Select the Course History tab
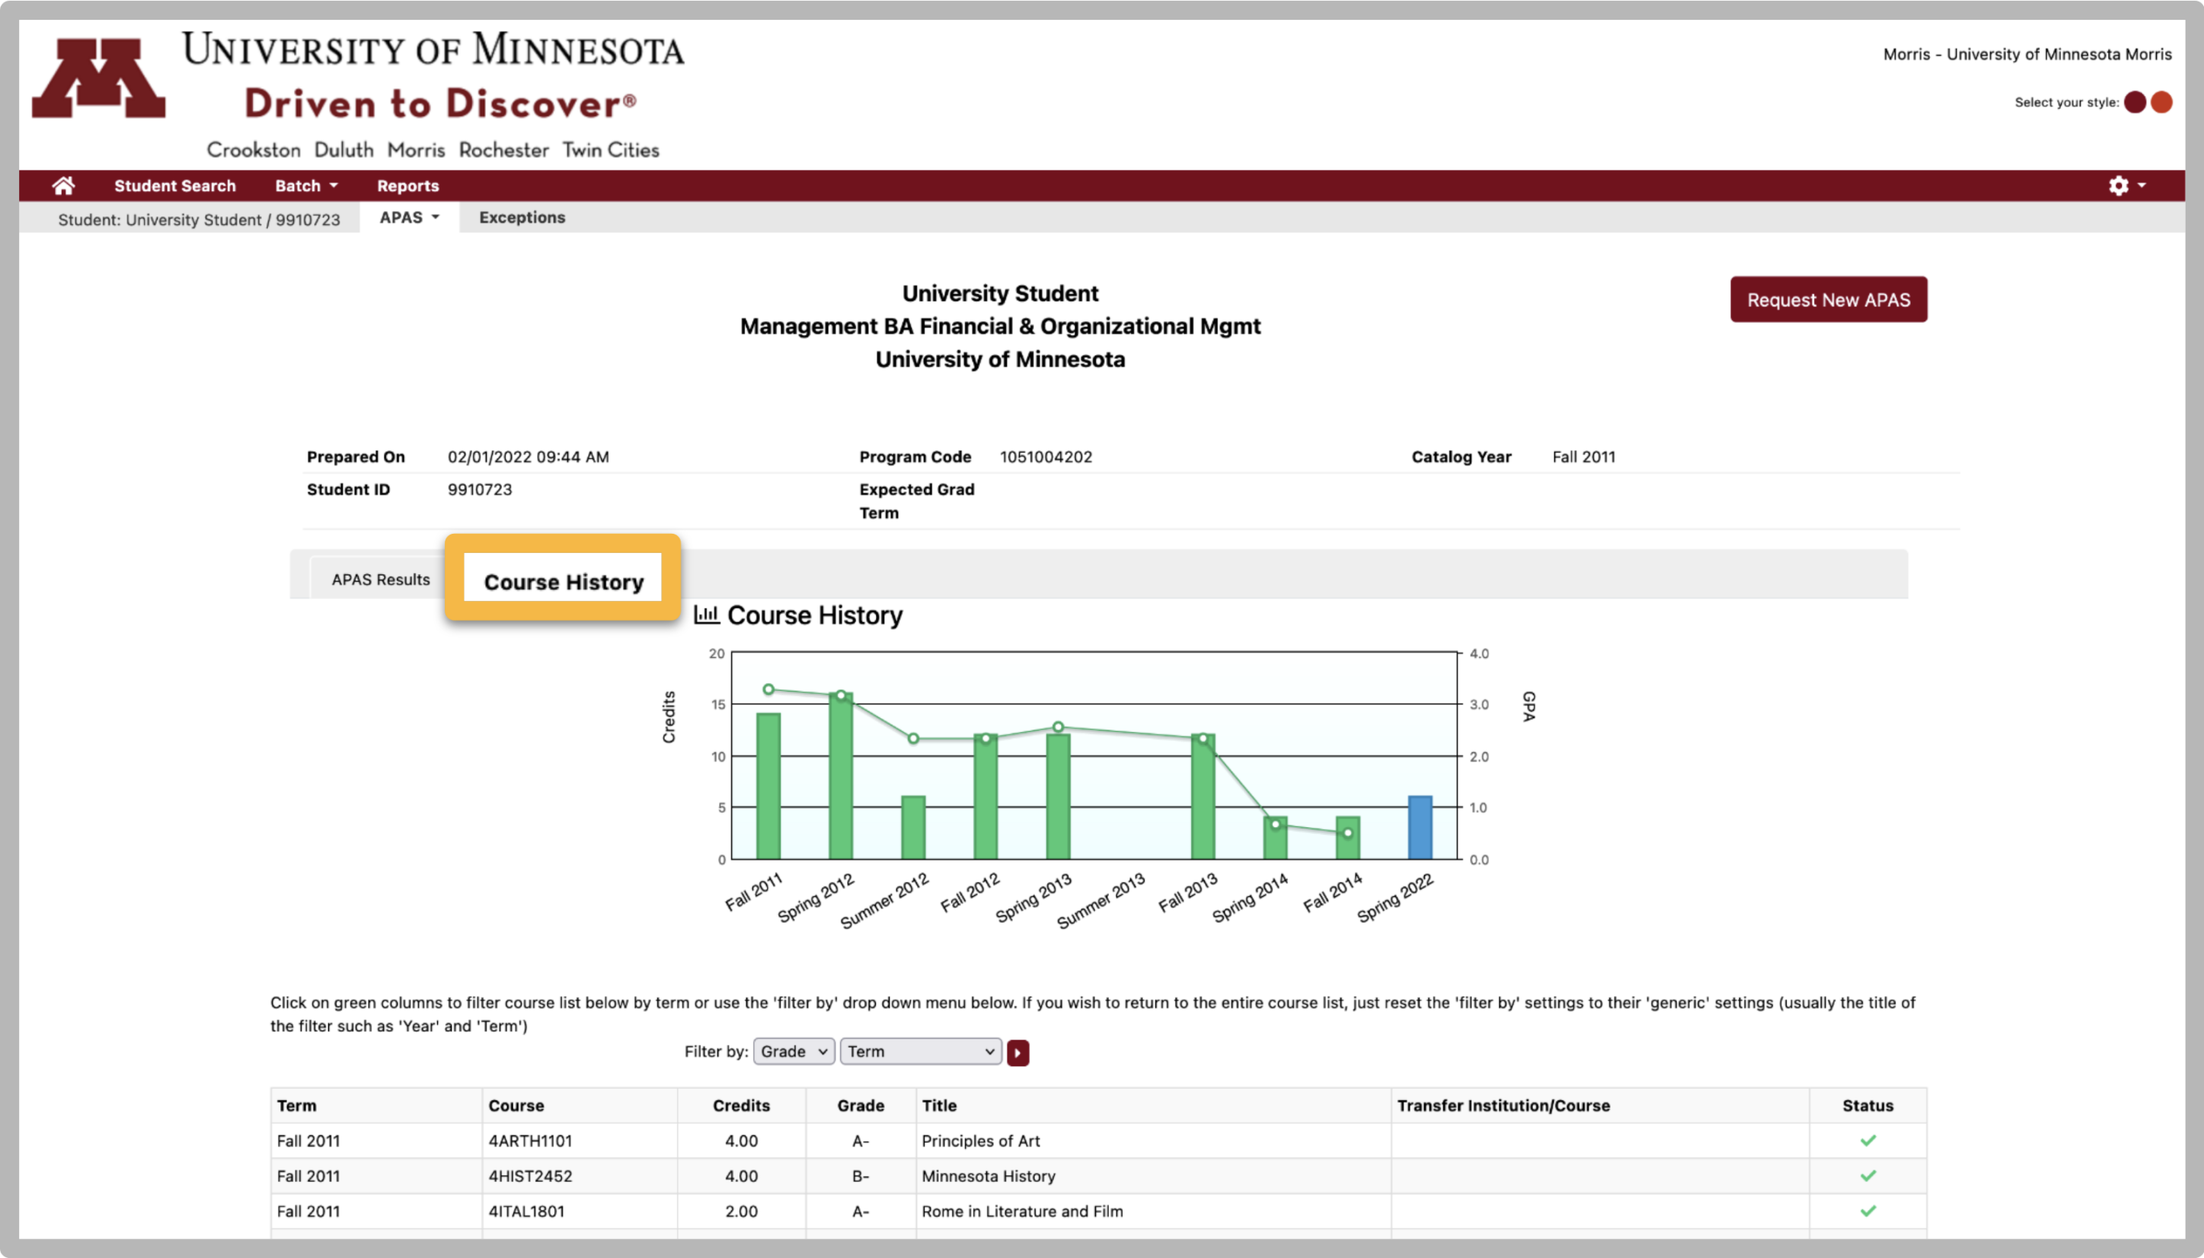 (x=564, y=582)
